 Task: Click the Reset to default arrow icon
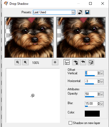(80, 12)
